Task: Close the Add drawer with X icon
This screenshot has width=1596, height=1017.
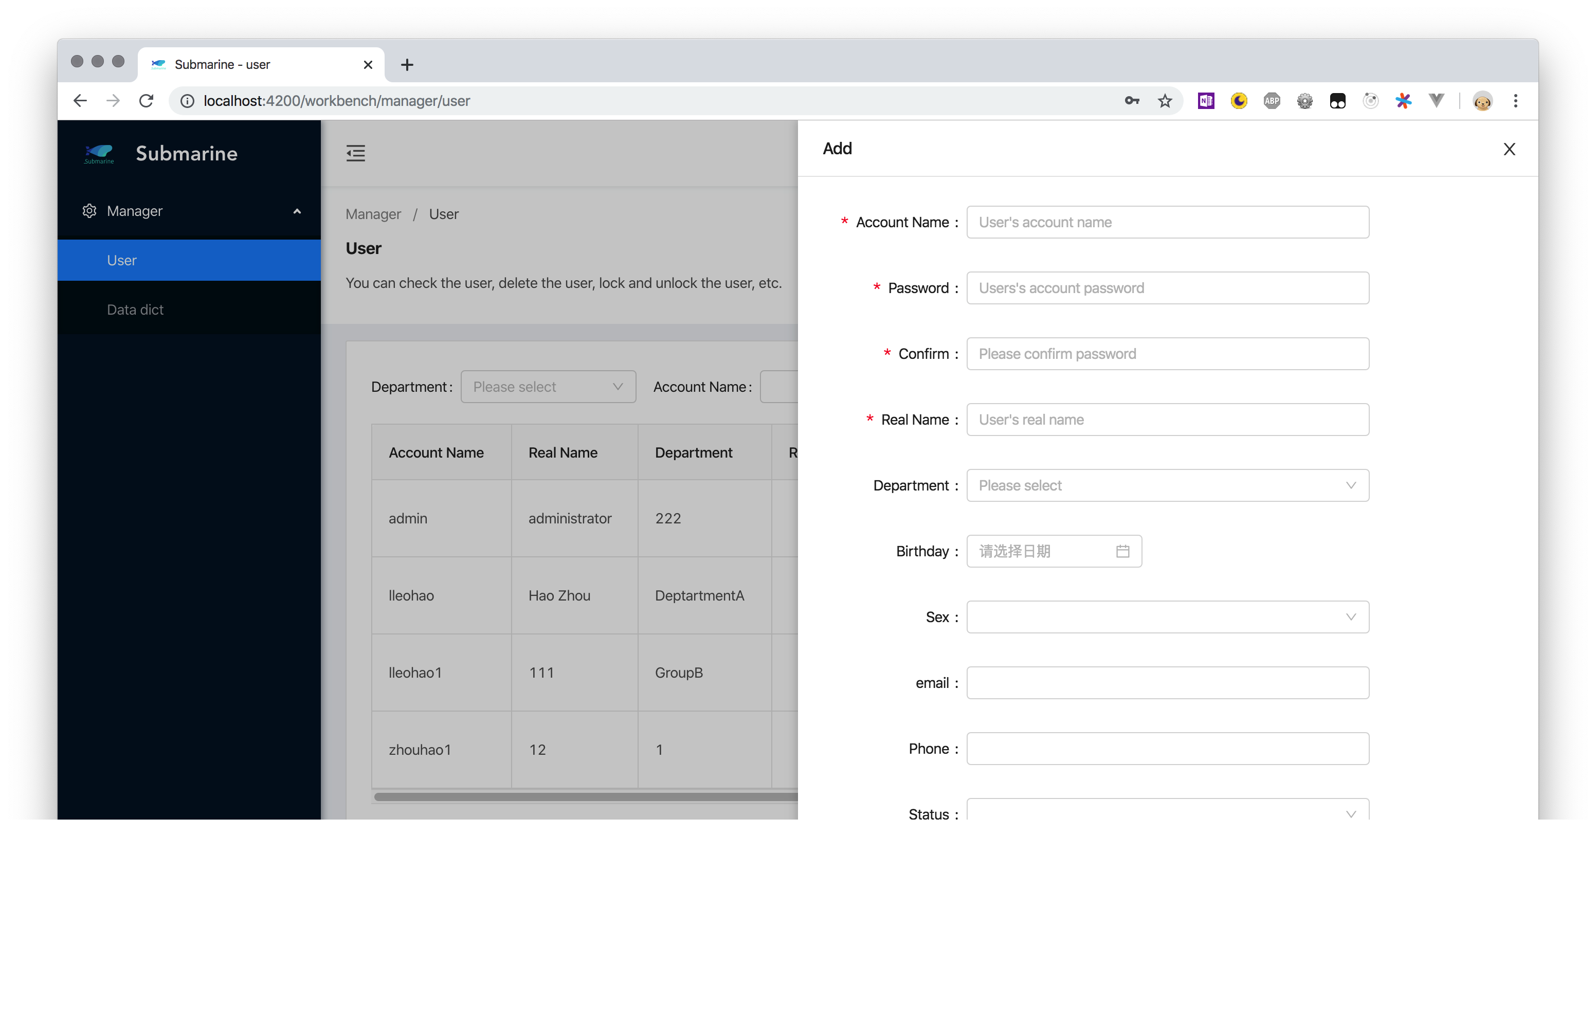Action: pos(1509,149)
